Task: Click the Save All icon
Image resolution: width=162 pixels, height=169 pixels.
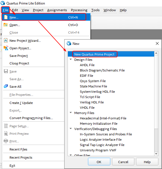Action: pyautogui.click(x=6, y=86)
